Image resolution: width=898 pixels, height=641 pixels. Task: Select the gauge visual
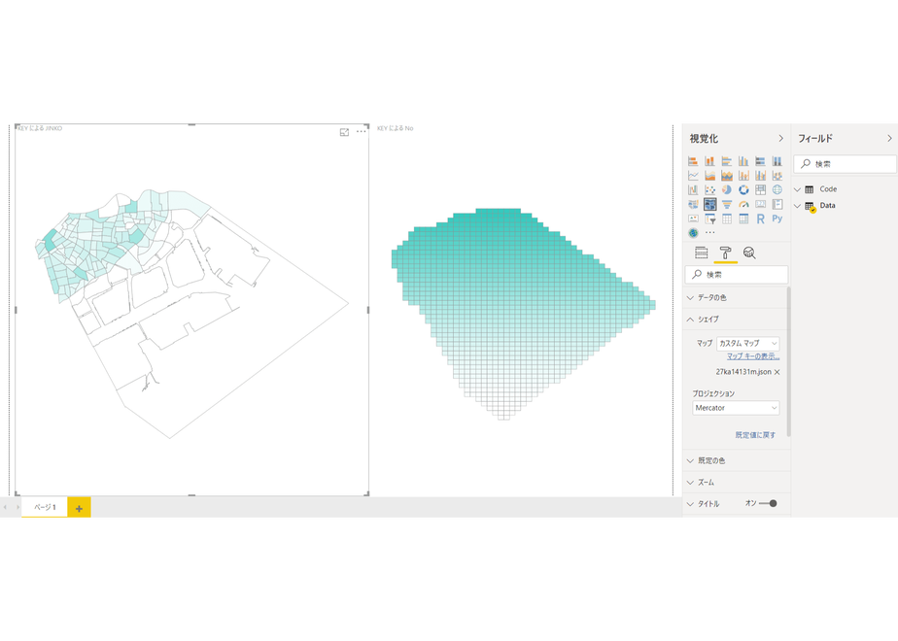(743, 204)
